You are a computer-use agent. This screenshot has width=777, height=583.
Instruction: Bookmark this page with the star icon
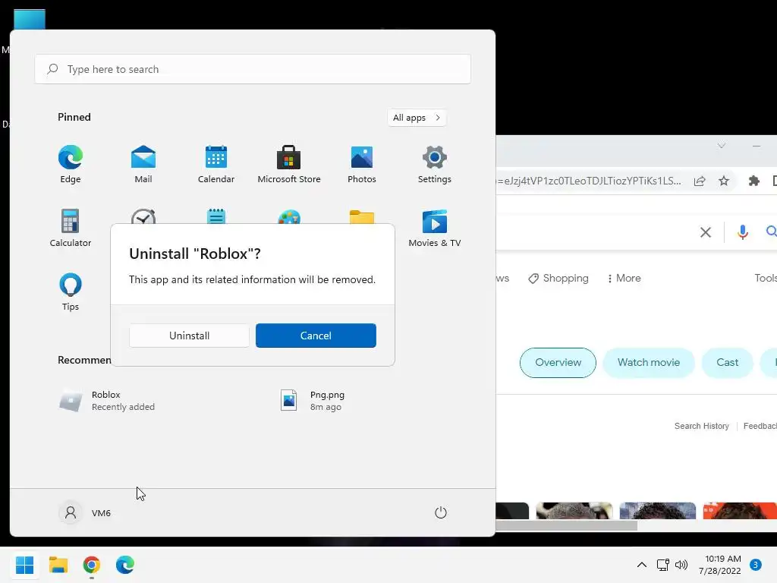tap(724, 181)
